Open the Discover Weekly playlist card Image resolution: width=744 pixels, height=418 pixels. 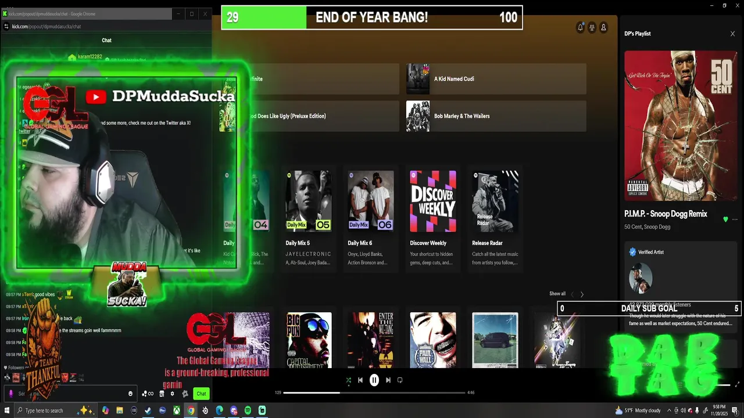click(433, 218)
